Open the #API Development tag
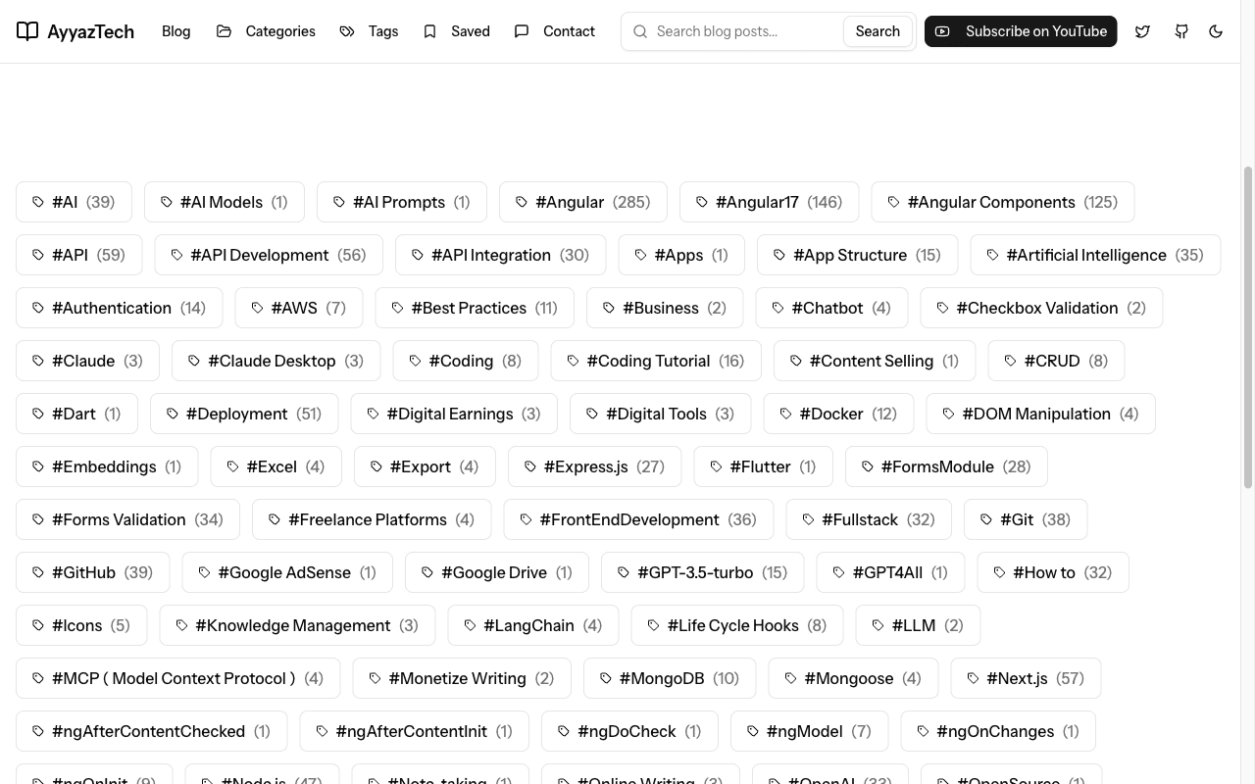Viewport: 1255px width, 784px height. (x=269, y=255)
